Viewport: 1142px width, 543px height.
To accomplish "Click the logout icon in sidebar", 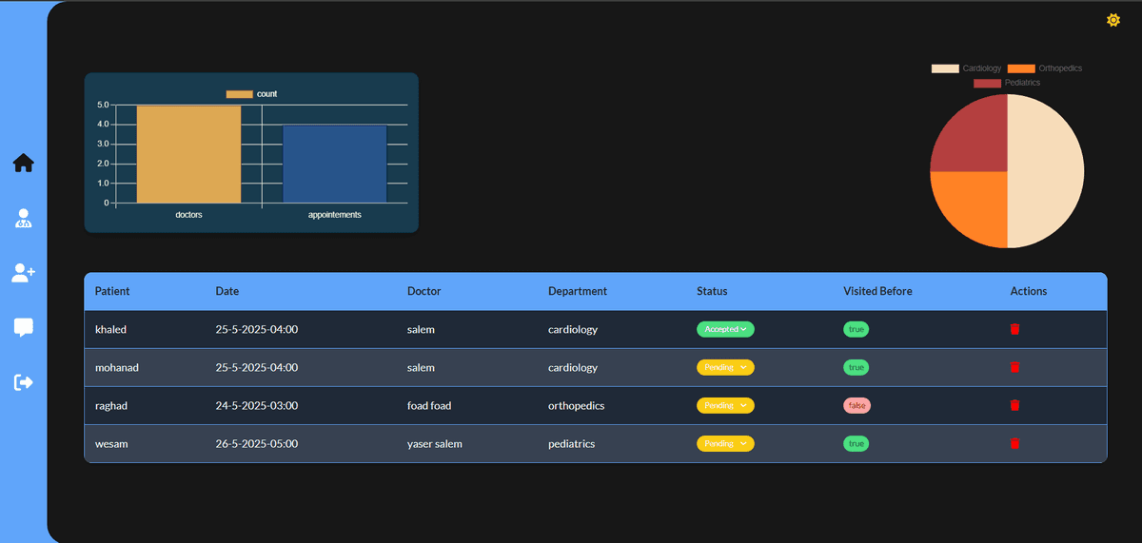I will (x=24, y=382).
